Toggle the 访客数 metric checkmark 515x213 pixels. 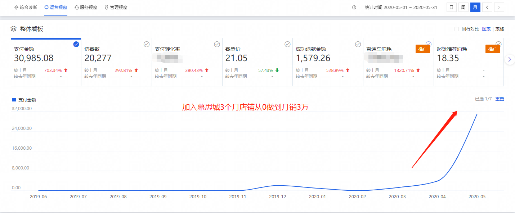[x=147, y=44]
